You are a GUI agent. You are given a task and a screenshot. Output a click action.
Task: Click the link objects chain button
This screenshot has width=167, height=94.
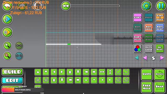(19, 45)
